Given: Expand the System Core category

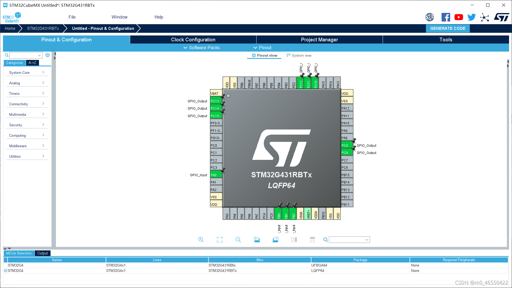Looking at the screenshot, I should (27, 73).
